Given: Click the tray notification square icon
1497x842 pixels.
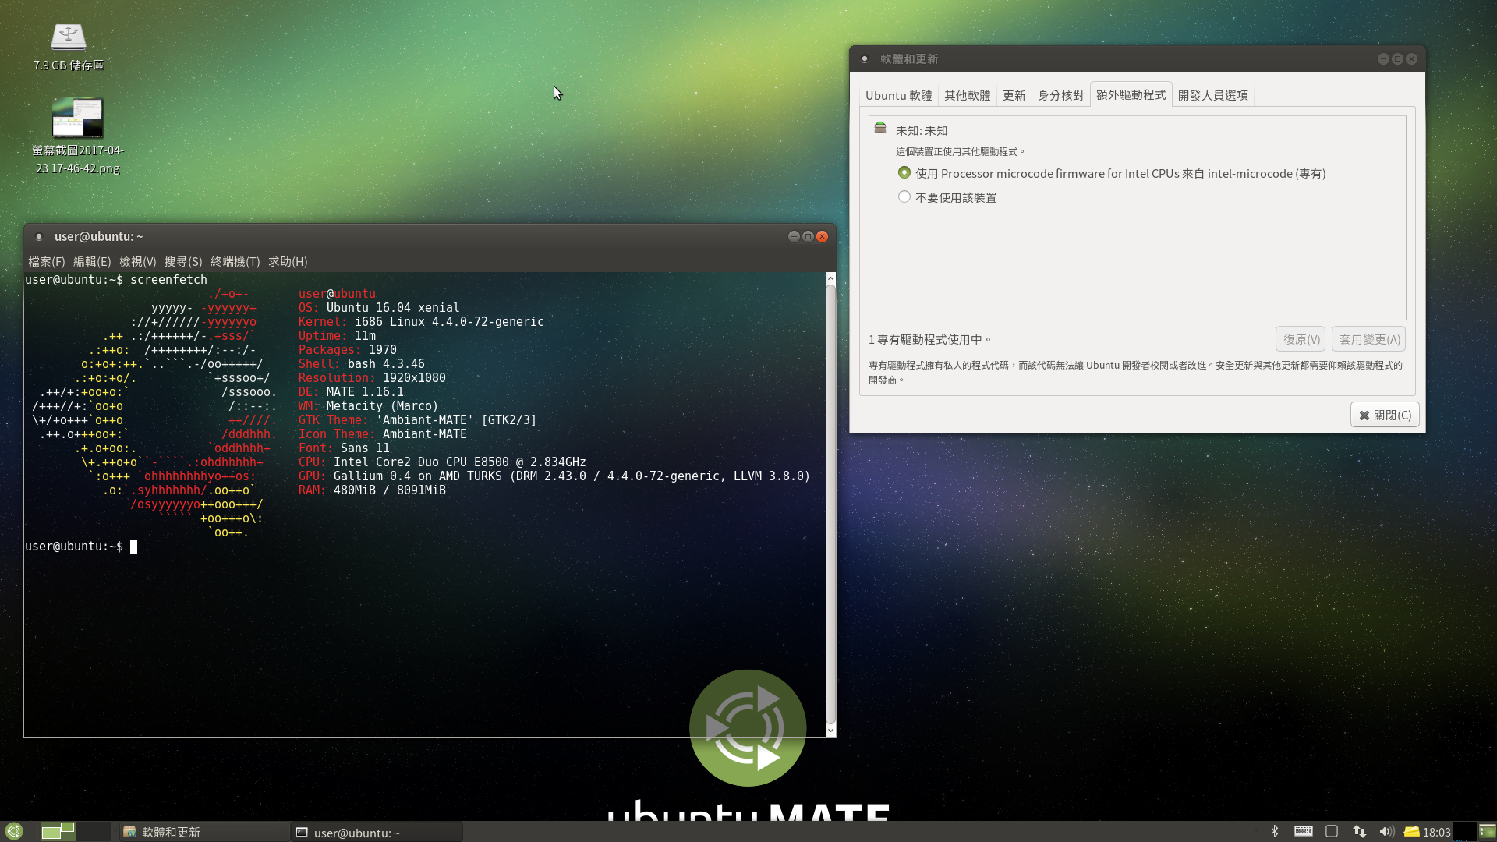Looking at the screenshot, I should click(x=1332, y=832).
